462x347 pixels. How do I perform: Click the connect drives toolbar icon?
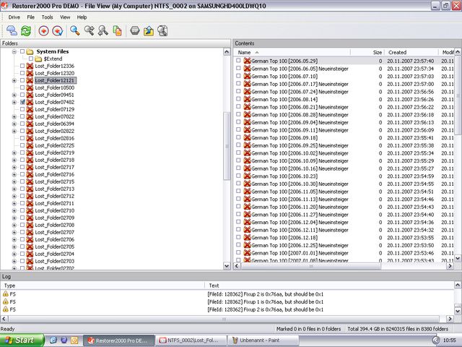point(12,30)
